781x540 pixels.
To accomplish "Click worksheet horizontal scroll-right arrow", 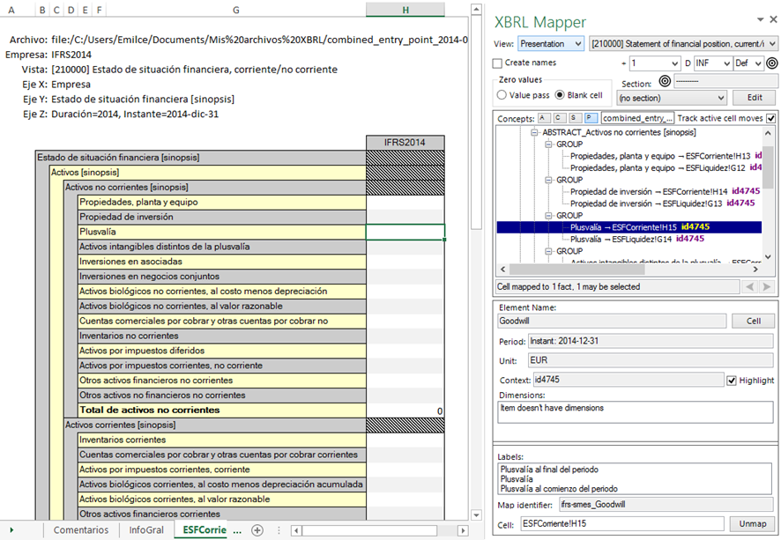I will [x=463, y=530].
